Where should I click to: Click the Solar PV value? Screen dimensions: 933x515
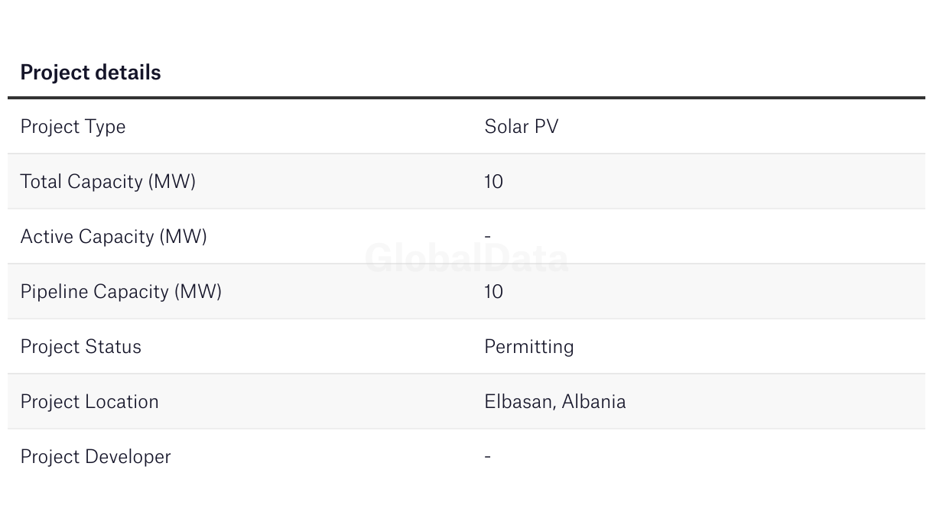[x=522, y=126]
